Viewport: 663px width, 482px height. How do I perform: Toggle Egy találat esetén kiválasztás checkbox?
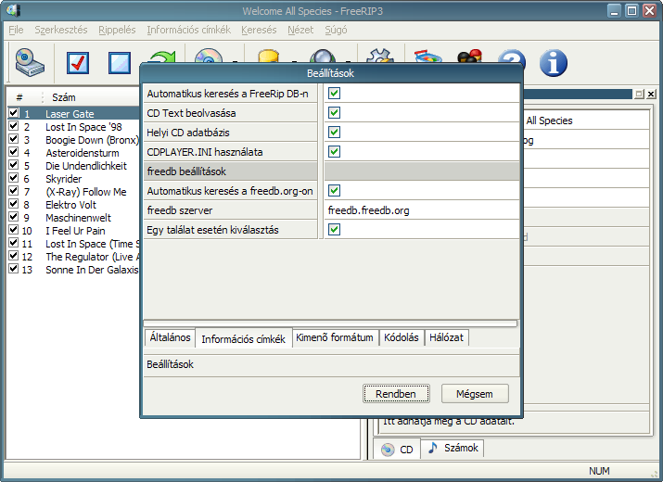tap(334, 229)
